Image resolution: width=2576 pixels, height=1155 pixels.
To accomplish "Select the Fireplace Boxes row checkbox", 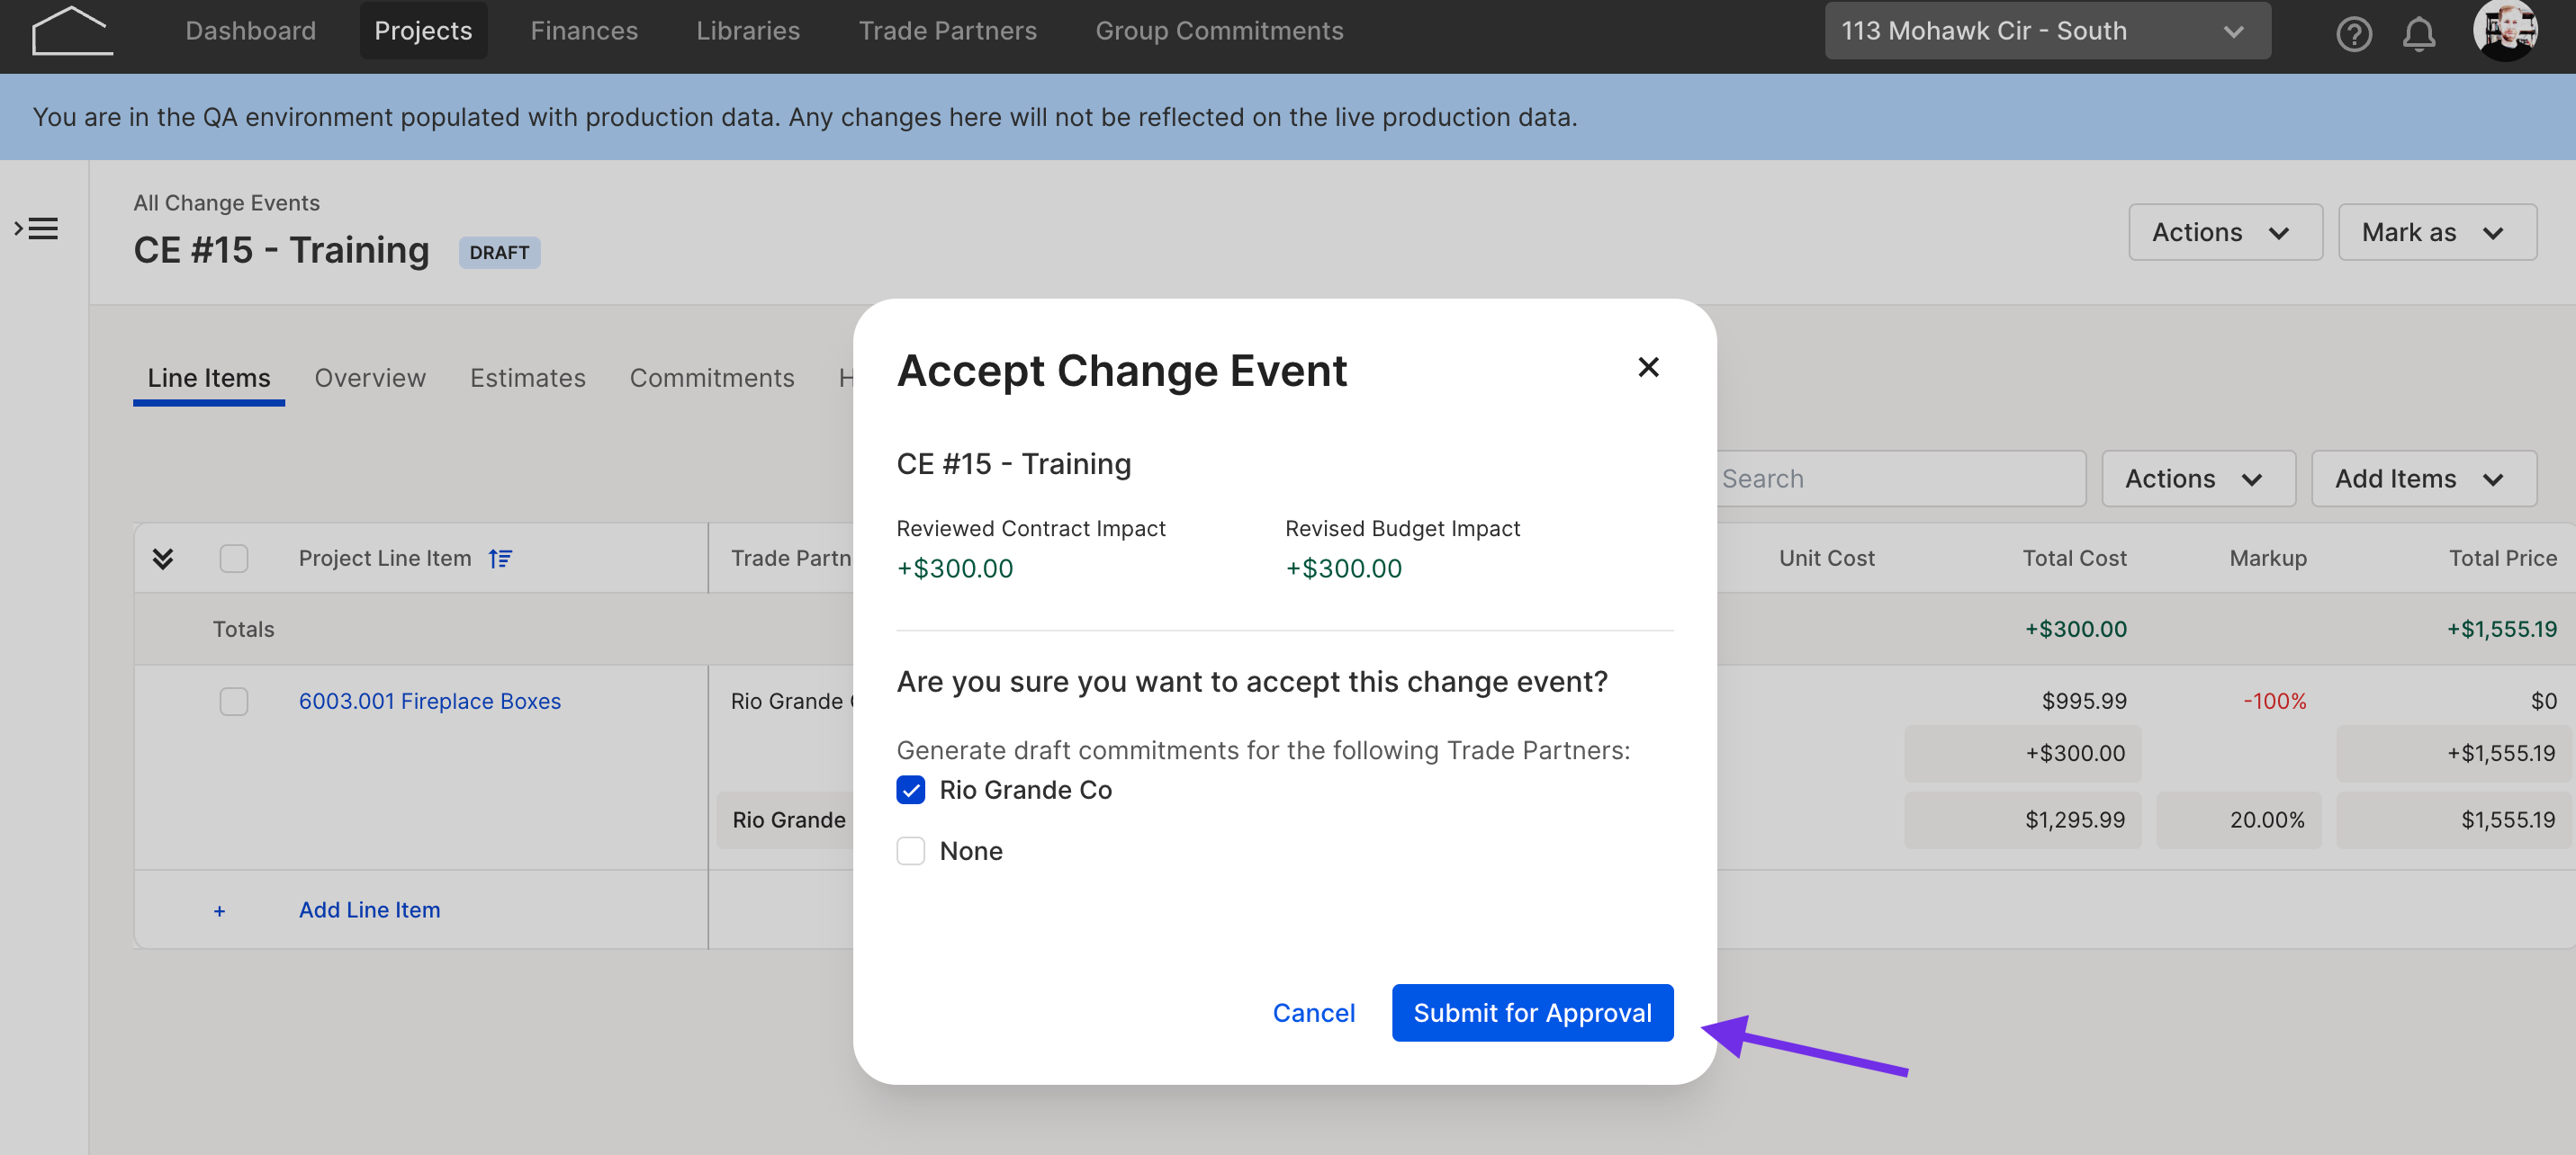I will click(x=234, y=701).
